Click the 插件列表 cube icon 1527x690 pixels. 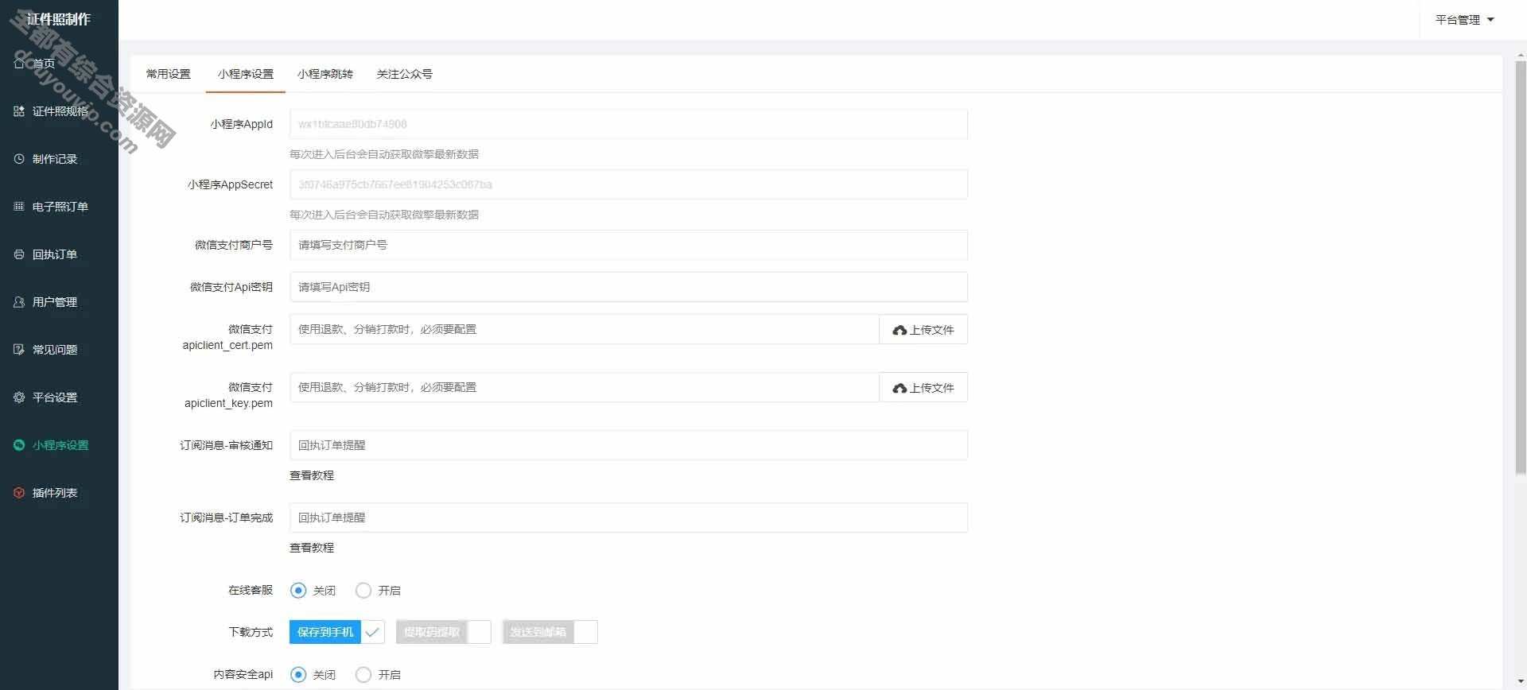coord(19,493)
